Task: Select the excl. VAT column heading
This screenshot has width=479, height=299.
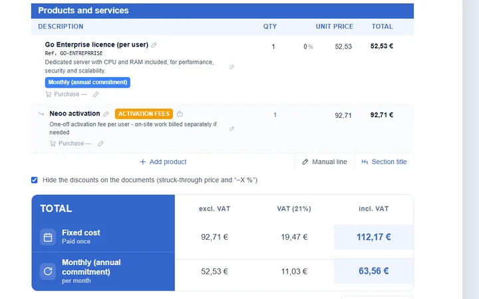Action: click(x=214, y=209)
